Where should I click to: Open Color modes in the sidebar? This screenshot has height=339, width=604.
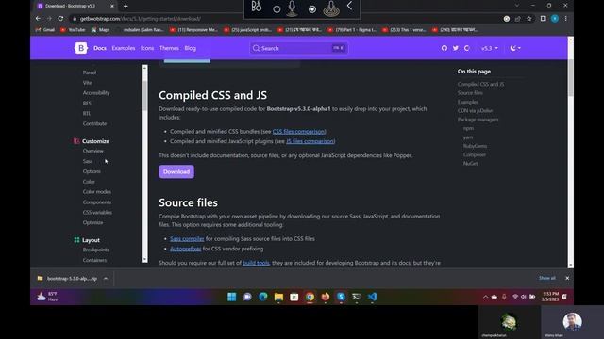coord(96,192)
